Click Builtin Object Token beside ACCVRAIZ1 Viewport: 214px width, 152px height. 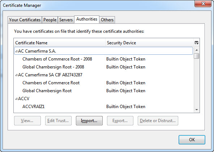pyautogui.click(x=126, y=107)
